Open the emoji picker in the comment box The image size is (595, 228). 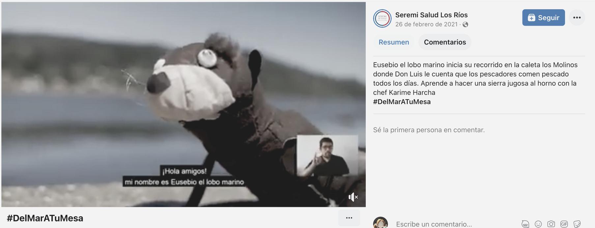538,224
